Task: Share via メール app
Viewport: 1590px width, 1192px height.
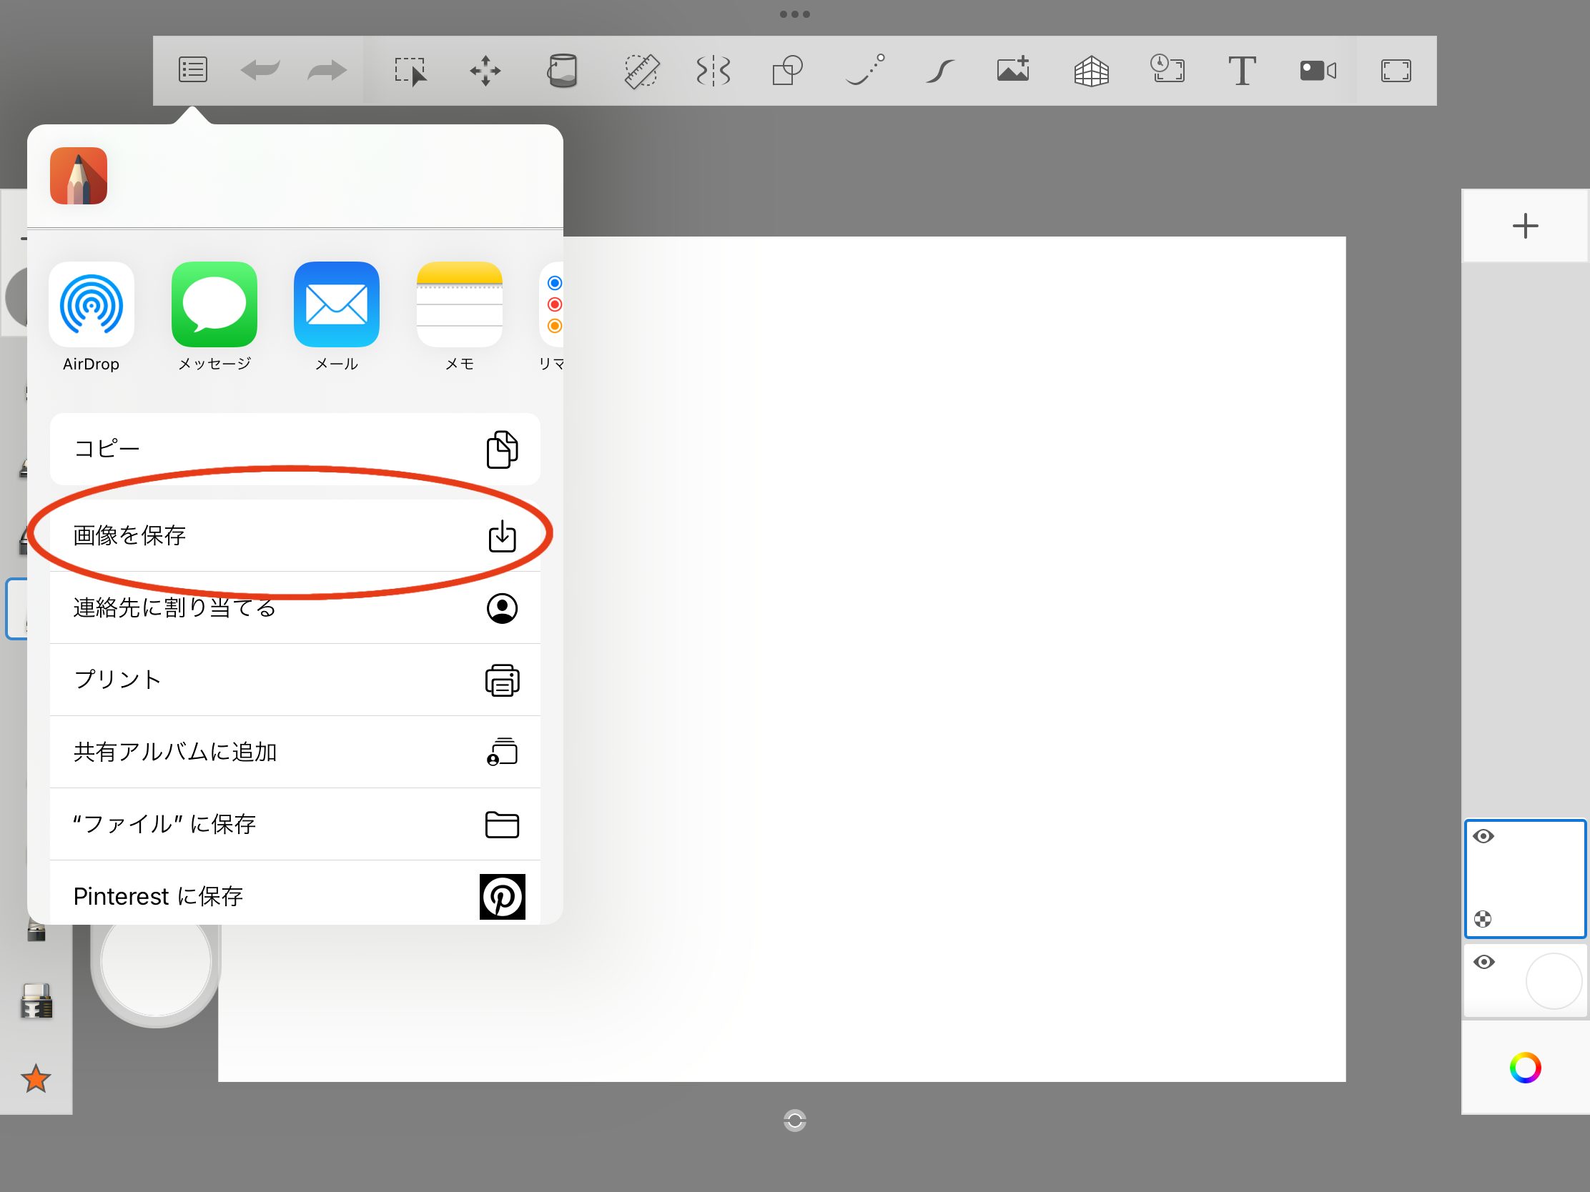Action: pyautogui.click(x=337, y=304)
